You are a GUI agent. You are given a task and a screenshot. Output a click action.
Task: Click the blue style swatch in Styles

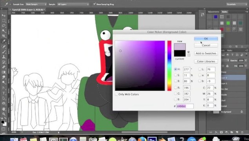(216, 17)
